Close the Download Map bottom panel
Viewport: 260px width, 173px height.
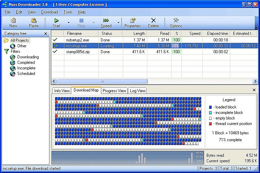click(254, 90)
